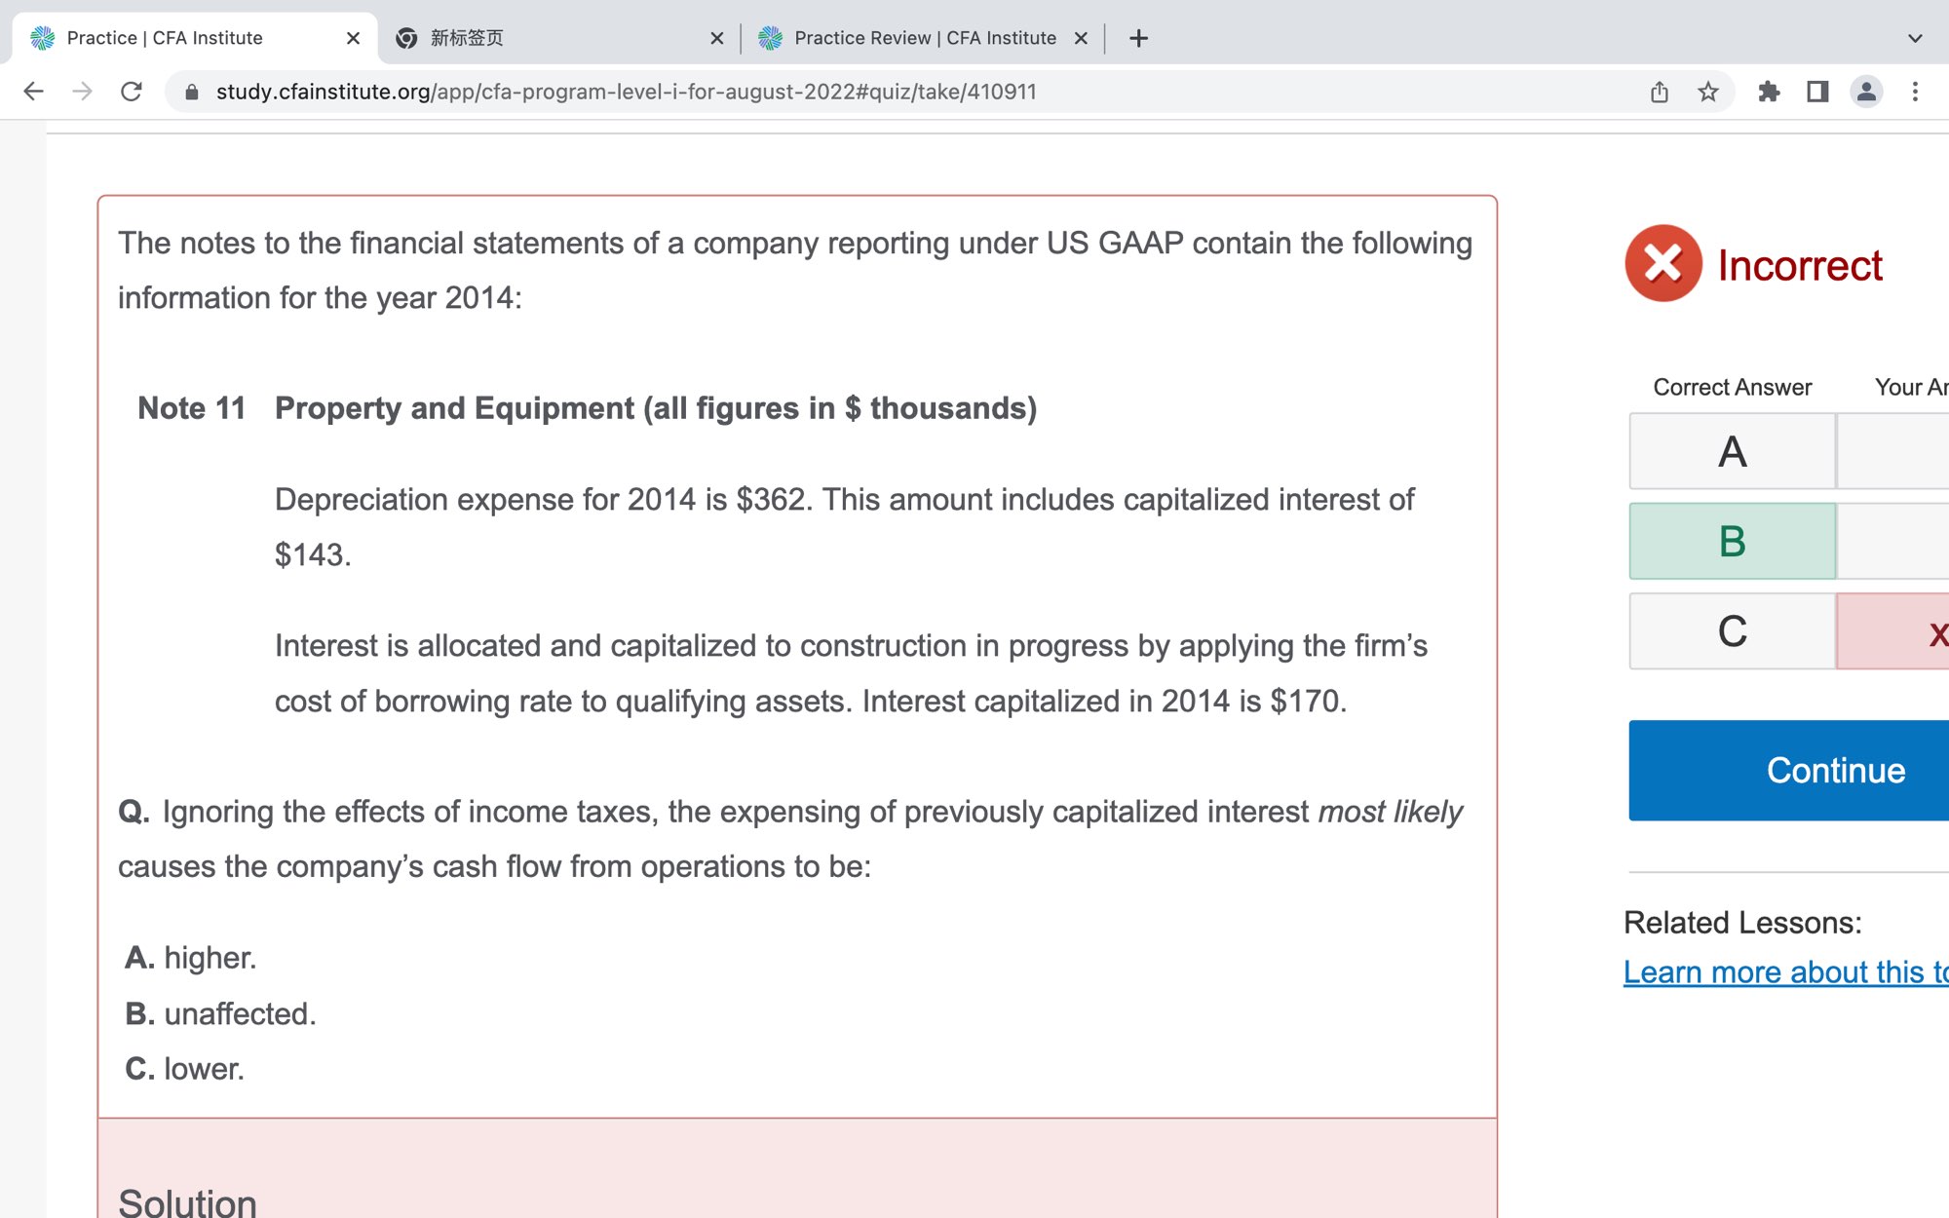Bookmark this page with star icon
Image resolution: width=1949 pixels, height=1218 pixels.
(x=1708, y=92)
